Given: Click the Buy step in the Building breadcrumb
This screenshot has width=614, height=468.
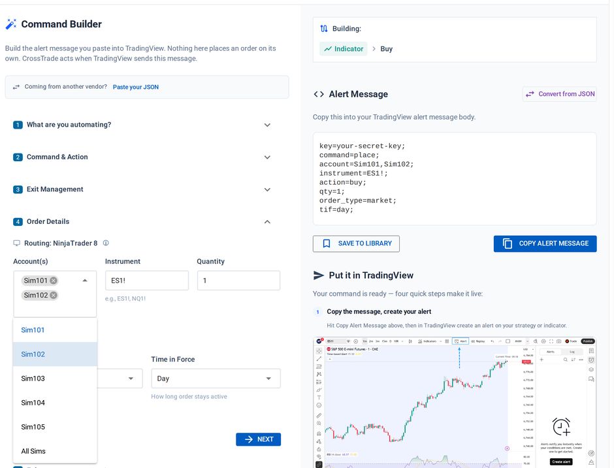Looking at the screenshot, I should pos(387,49).
